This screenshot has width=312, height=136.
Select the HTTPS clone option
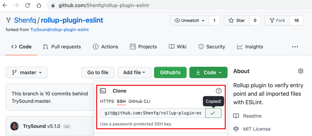107,101
